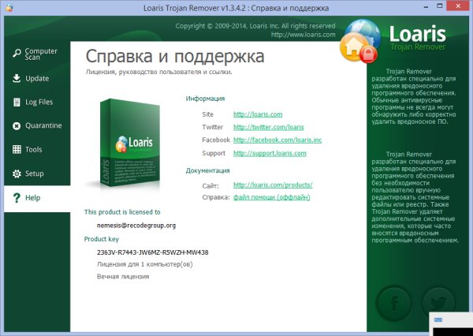Click the 'Лицензия для 1 компьютер(ов)' line
Viewport: 473px width, 336px height.
(144, 264)
